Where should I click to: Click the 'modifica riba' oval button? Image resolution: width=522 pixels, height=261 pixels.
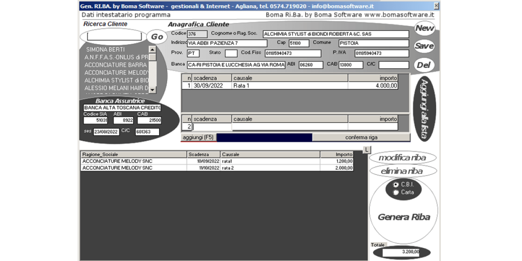click(x=402, y=157)
